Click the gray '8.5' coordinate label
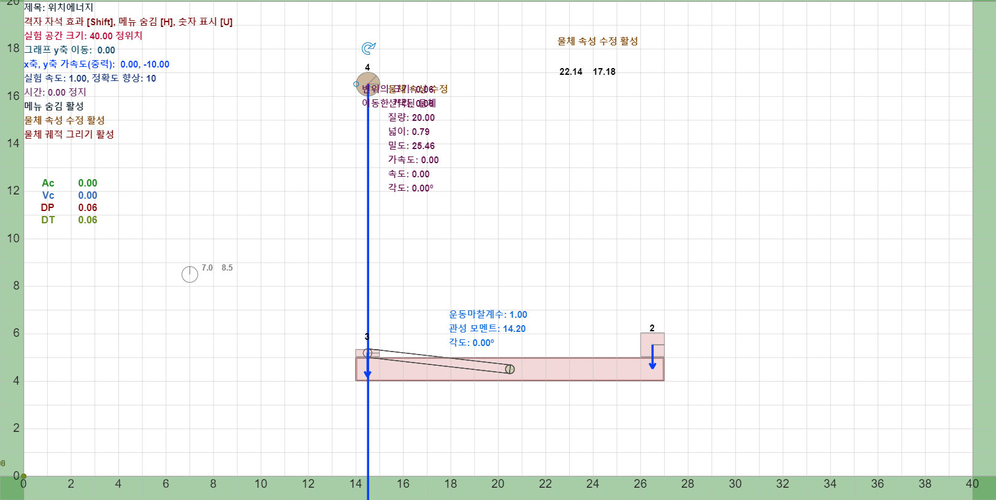This screenshot has width=996, height=500. click(227, 267)
